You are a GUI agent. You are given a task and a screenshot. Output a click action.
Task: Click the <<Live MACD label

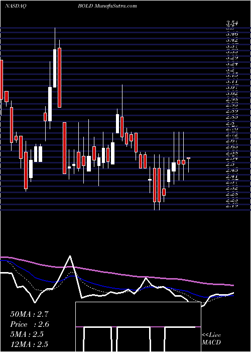coord(211,339)
